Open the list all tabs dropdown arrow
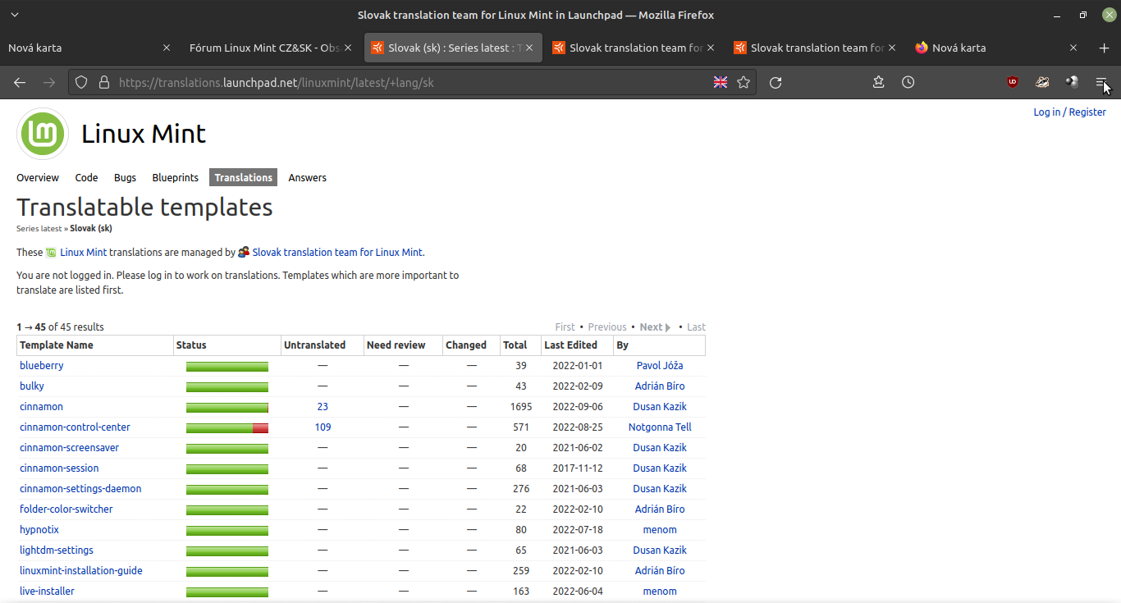The image size is (1121, 603). pos(14,15)
